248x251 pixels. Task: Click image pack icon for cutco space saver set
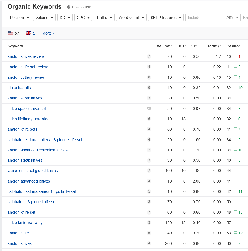[149, 109]
